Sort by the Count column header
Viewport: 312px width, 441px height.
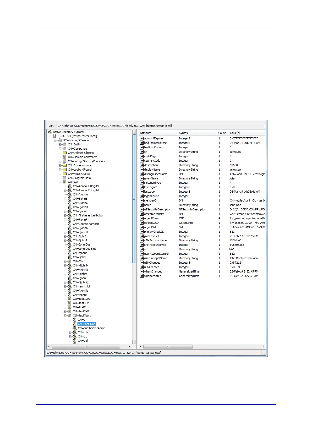pyautogui.click(x=223, y=133)
